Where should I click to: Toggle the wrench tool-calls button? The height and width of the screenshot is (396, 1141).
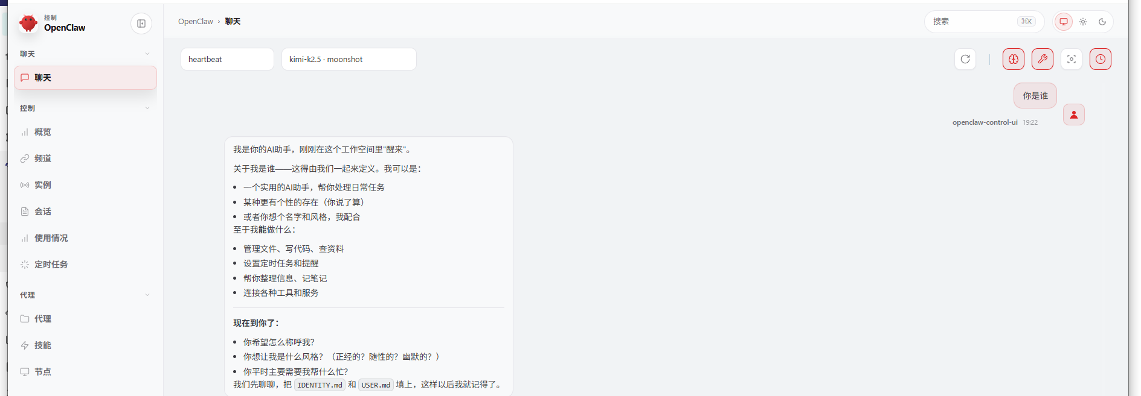[x=1042, y=59]
